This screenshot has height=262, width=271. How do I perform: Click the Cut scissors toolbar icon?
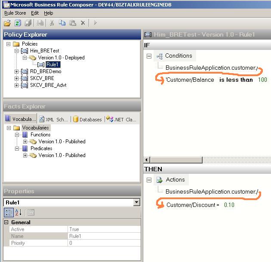pyautogui.click(x=52, y=23)
